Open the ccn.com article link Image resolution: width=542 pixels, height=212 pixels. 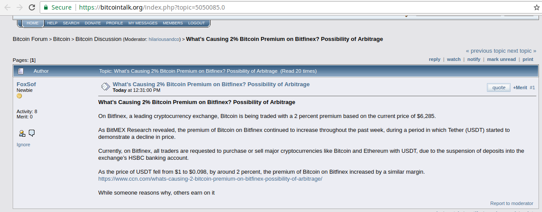(210, 179)
